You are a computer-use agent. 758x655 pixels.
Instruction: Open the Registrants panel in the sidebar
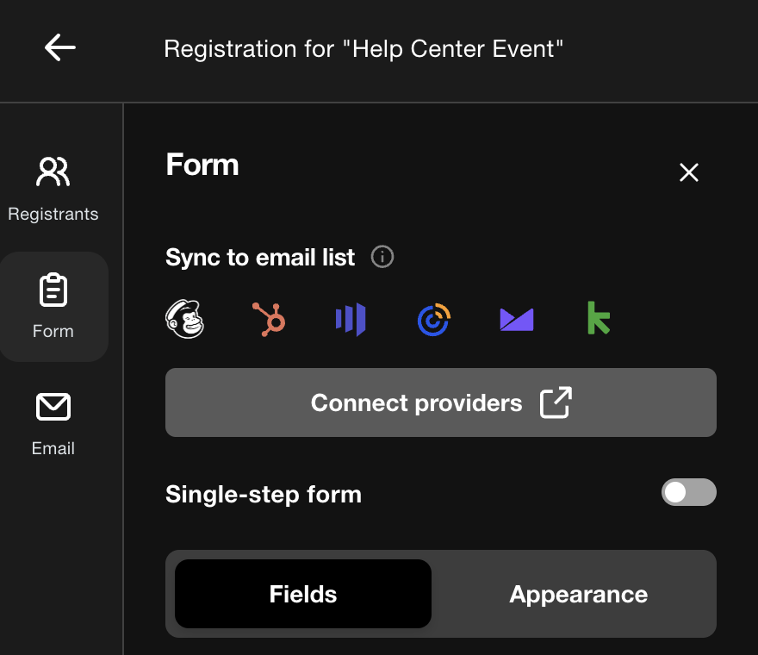[53, 190]
